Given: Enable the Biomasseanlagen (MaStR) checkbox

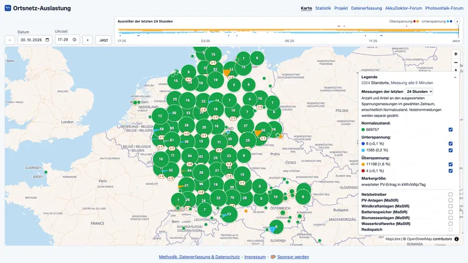Looking at the screenshot, I should 450,217.
